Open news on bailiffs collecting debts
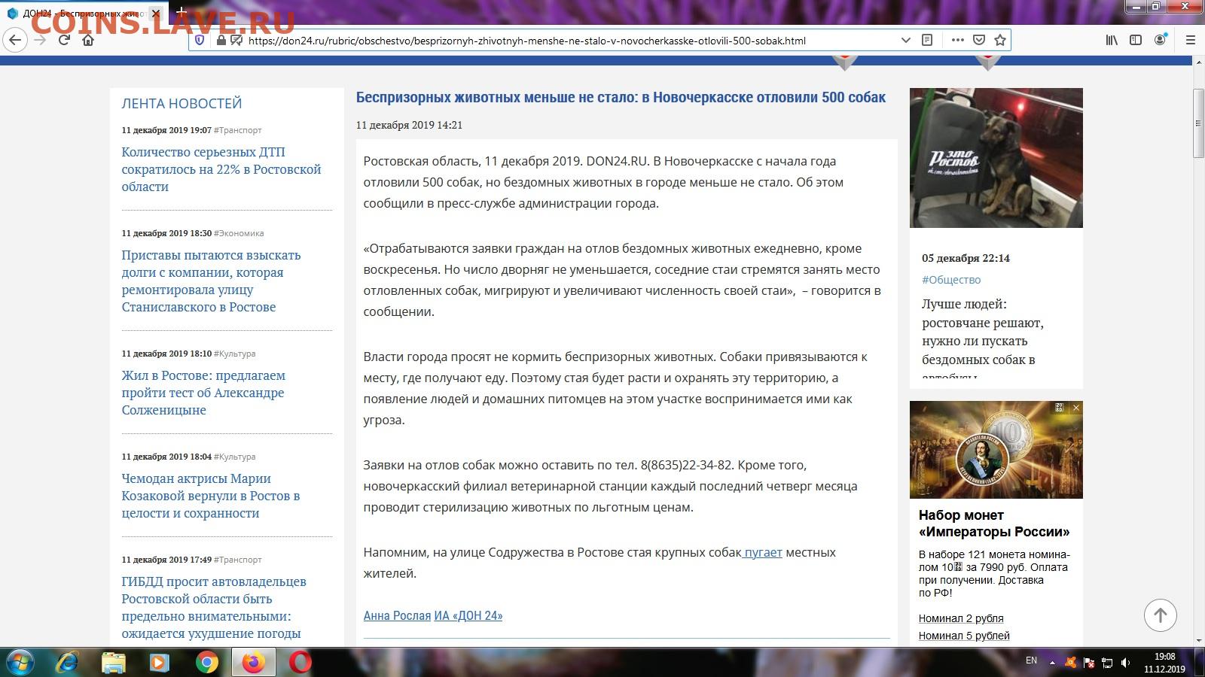The height and width of the screenshot is (677, 1205). (x=211, y=281)
